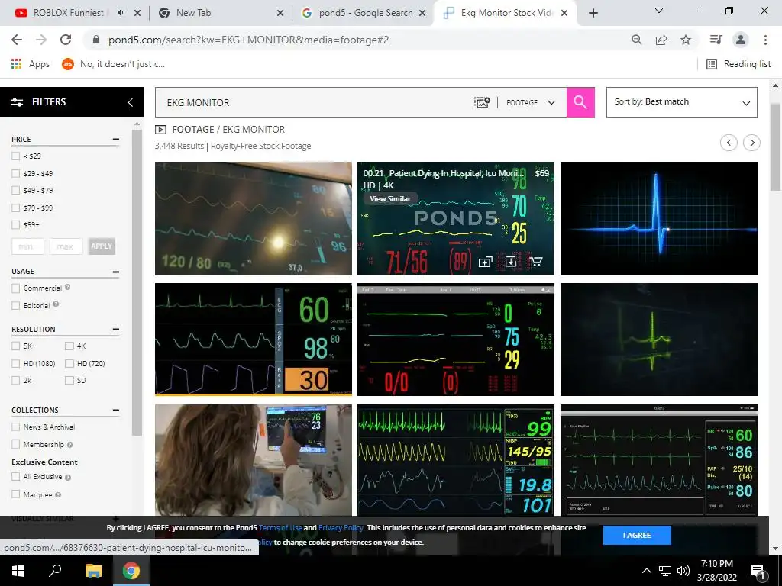Switch to New Tab tab
Image resolution: width=782 pixels, height=586 pixels.
(x=218, y=13)
